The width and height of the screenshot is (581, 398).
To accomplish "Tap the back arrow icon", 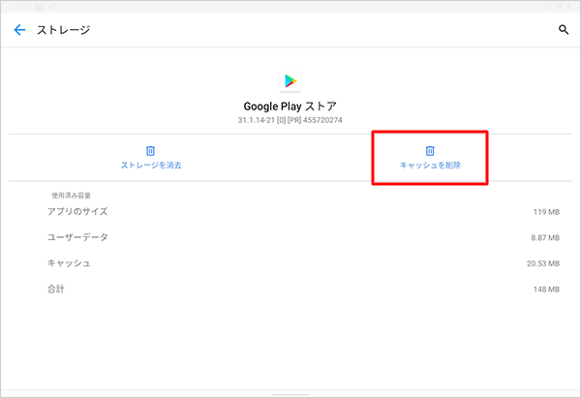I will [19, 30].
